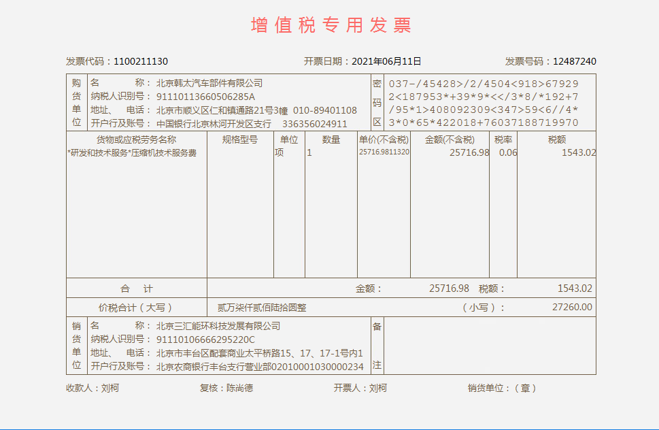Click item row amount 25716.98
Screen dimensions: 659x430
[x=469, y=152]
